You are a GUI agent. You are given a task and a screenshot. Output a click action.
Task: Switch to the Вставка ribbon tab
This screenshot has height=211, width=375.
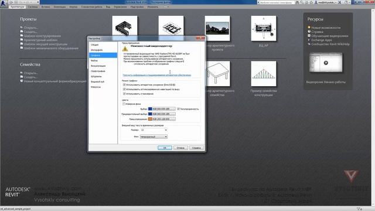tap(46, 7)
